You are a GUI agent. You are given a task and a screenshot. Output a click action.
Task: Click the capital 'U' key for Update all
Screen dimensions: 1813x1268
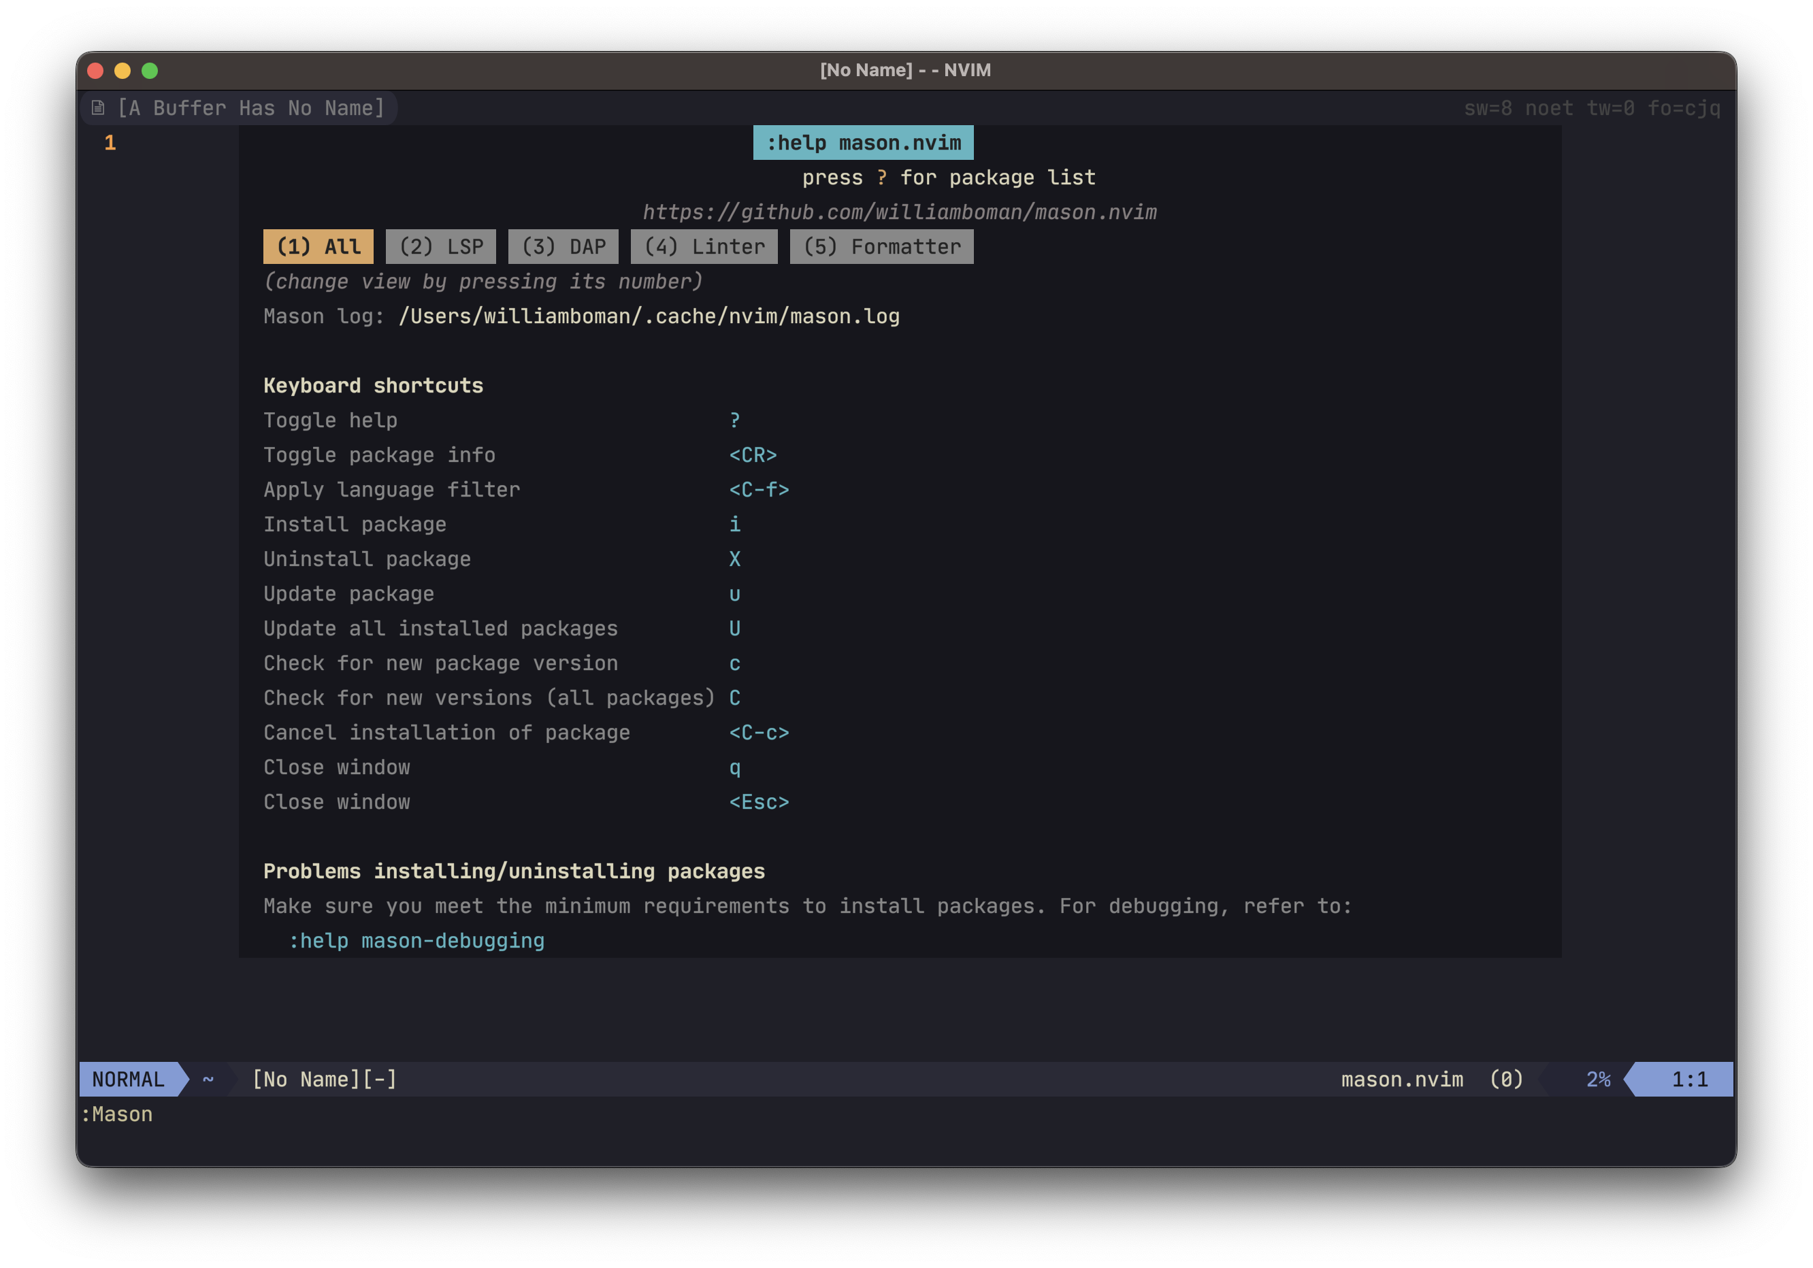click(x=735, y=629)
